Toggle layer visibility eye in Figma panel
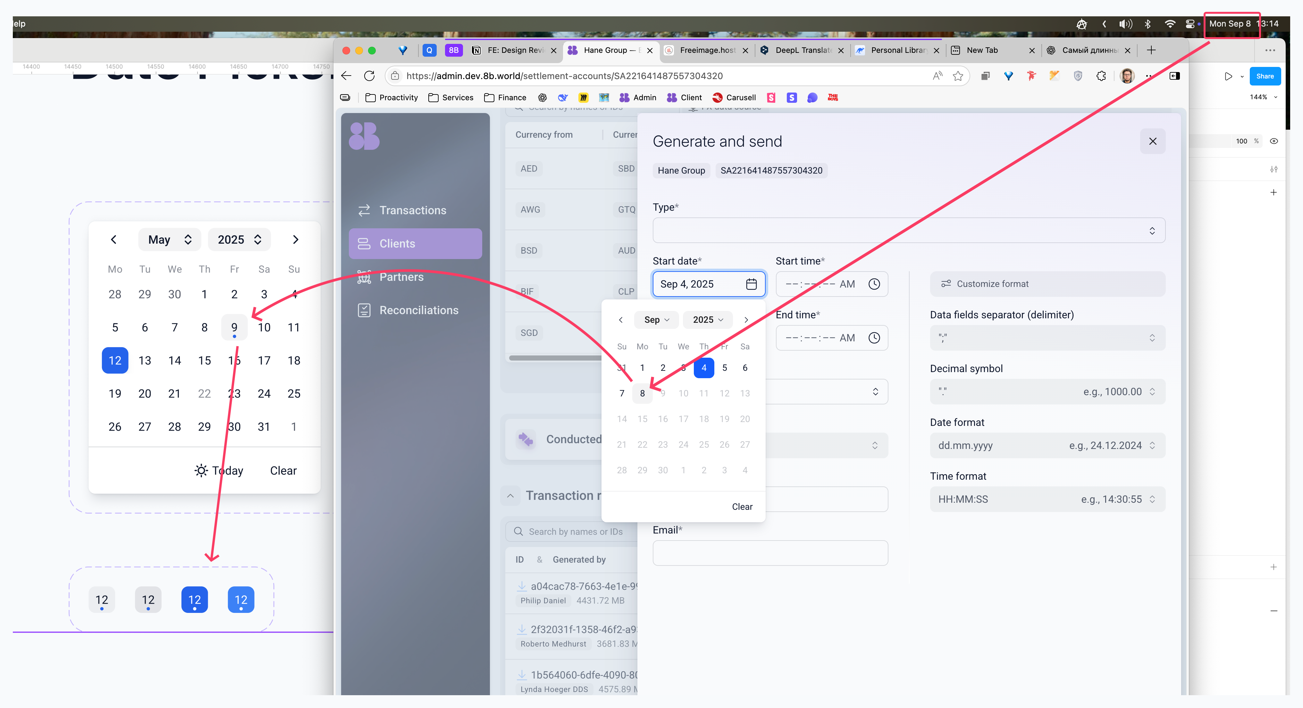 click(1274, 142)
